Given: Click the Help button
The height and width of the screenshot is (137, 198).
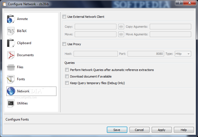Looking at the screenshot, I should pos(184,130).
